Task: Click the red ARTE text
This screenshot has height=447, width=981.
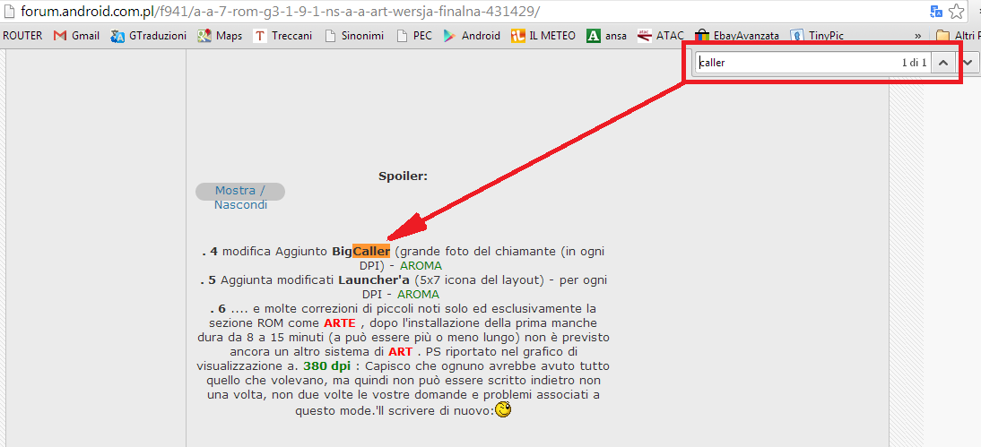Action: (x=340, y=322)
